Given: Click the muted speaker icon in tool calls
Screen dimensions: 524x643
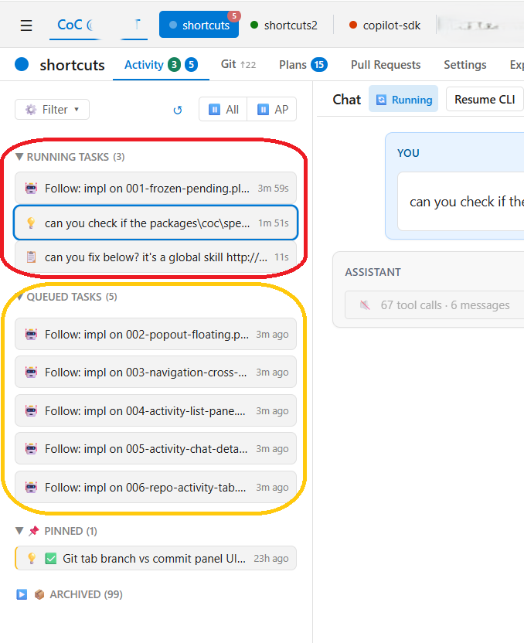Looking at the screenshot, I should (365, 305).
